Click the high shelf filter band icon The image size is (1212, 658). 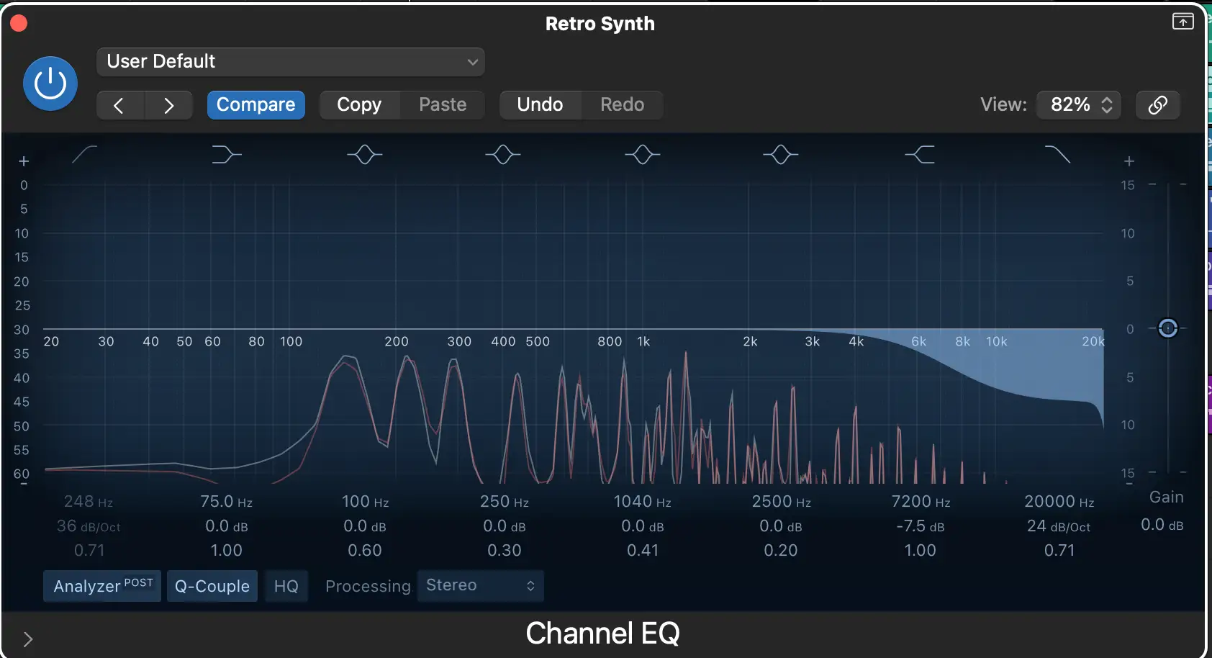click(920, 154)
